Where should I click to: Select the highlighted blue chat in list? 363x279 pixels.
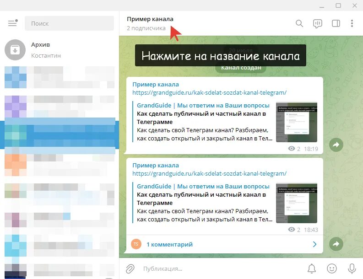pyautogui.click(x=60, y=135)
